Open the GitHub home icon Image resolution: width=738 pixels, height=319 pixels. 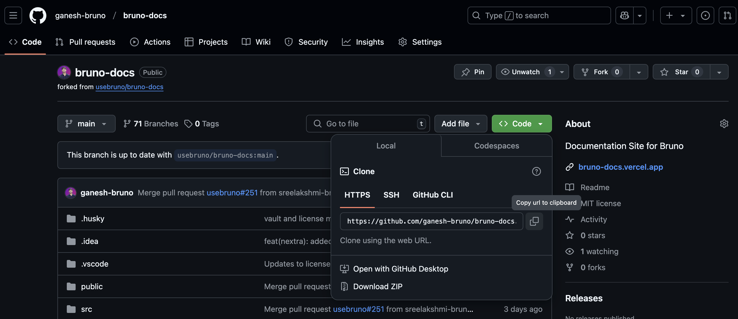coord(38,15)
